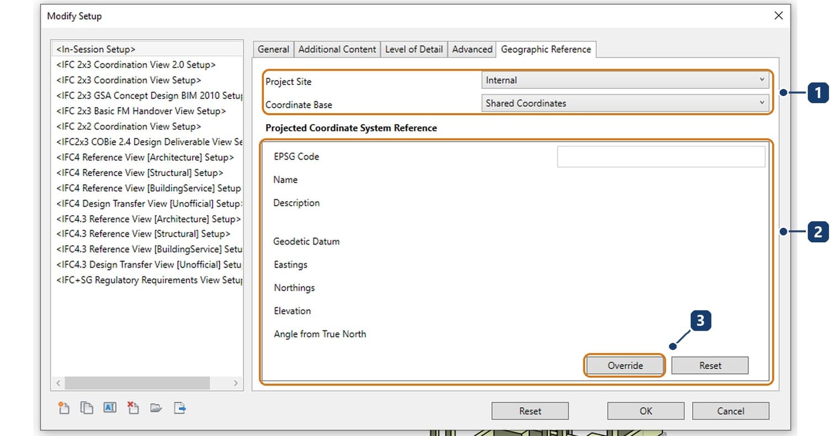Image resolution: width=839 pixels, height=436 pixels.
Task: Duplicate the selected setup with the copy icon
Action: click(87, 408)
